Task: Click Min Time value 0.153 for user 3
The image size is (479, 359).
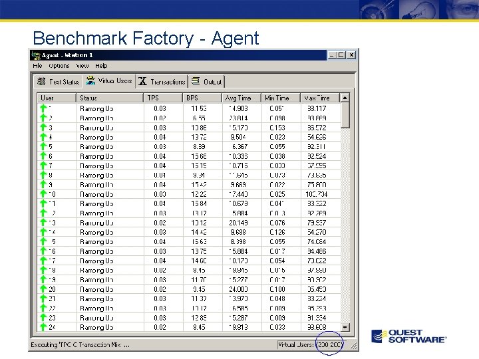Action: (x=277, y=128)
